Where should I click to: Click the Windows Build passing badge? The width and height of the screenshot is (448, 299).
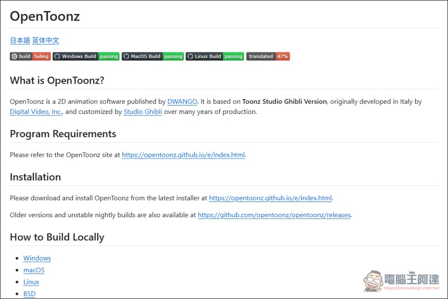coord(86,56)
